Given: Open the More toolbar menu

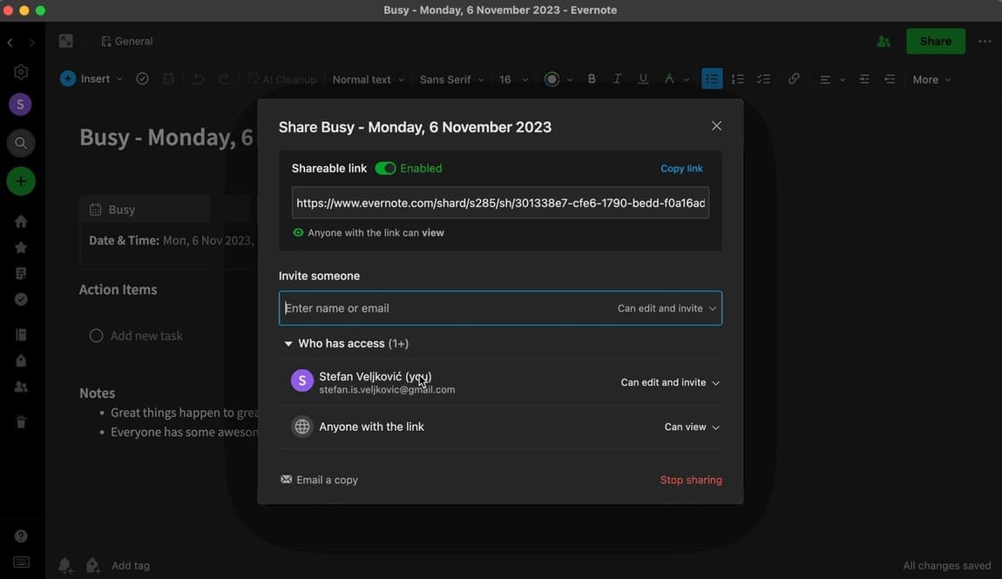Looking at the screenshot, I should (x=931, y=80).
